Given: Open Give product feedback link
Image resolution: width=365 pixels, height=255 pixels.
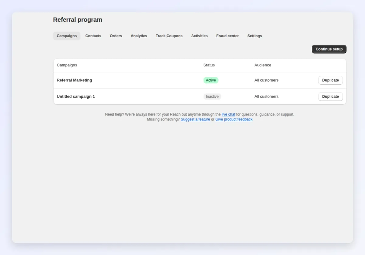Looking at the screenshot, I should point(234,119).
